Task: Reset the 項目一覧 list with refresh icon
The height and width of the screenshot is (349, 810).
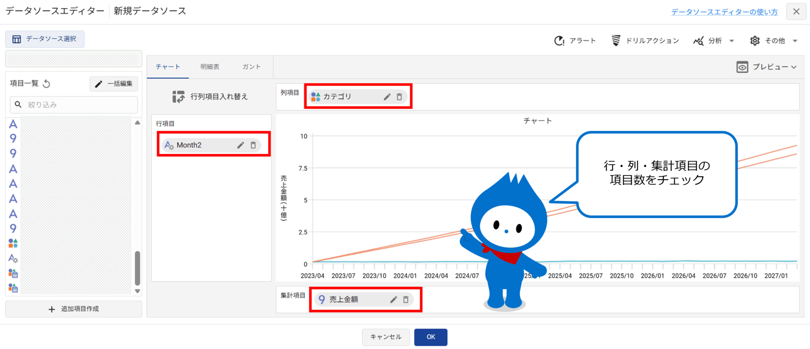Action: click(47, 84)
